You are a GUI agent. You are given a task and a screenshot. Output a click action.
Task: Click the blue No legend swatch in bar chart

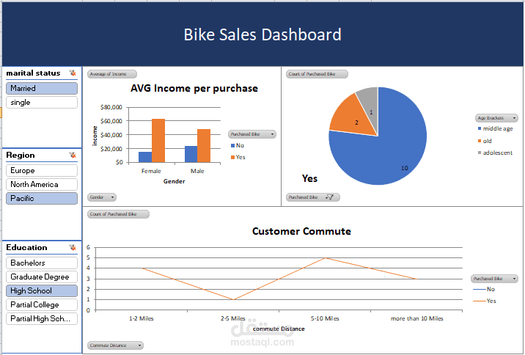tap(233, 146)
